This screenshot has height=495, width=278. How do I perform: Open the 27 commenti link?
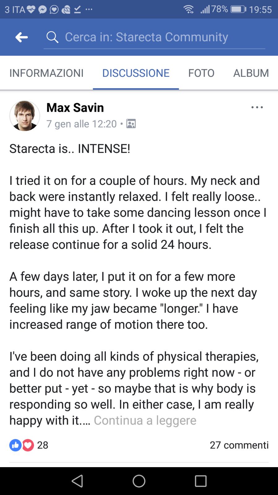(x=239, y=445)
